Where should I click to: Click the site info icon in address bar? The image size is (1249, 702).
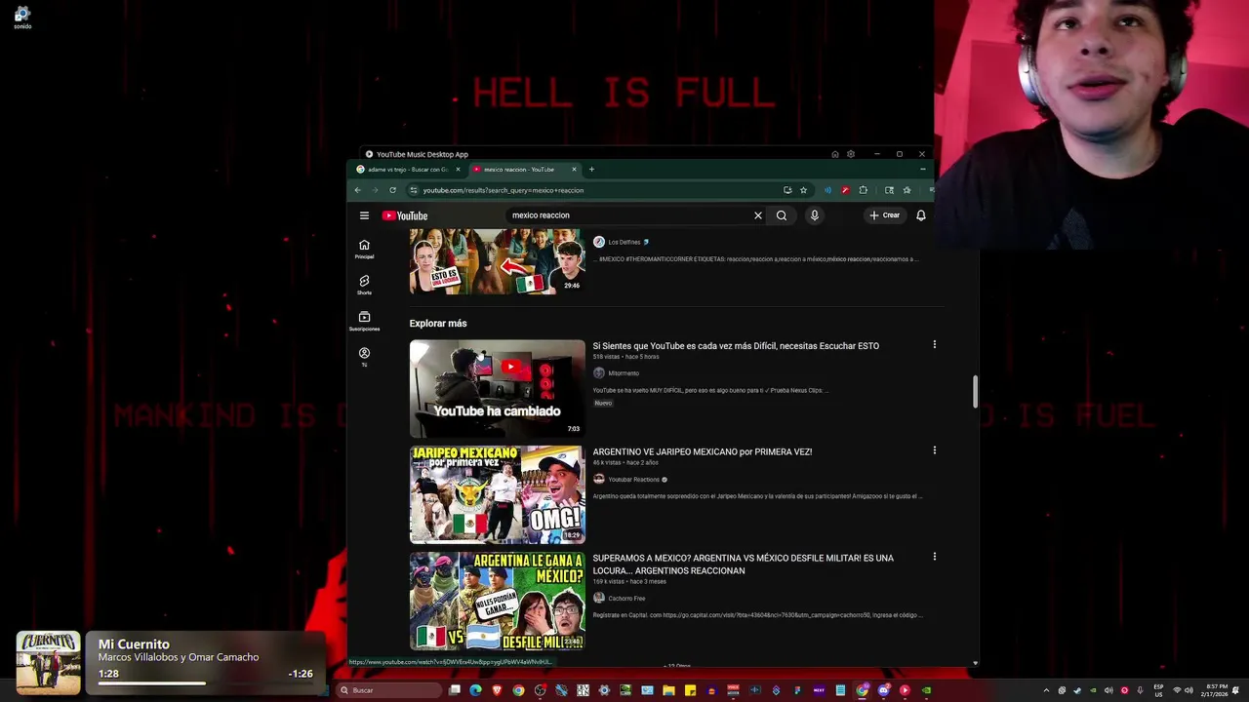coord(413,190)
